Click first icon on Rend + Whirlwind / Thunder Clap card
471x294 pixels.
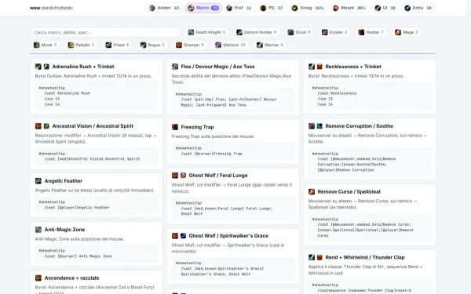click(312, 257)
